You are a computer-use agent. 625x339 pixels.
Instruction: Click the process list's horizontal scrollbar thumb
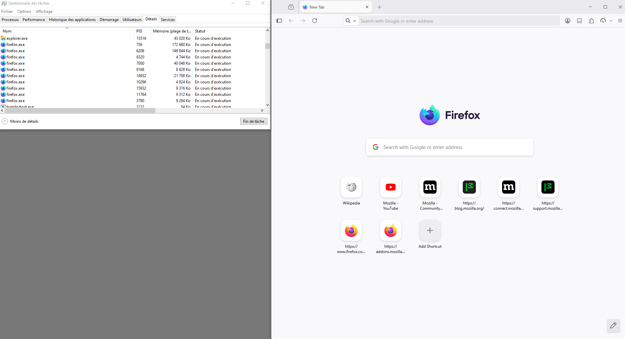[x=80, y=111]
